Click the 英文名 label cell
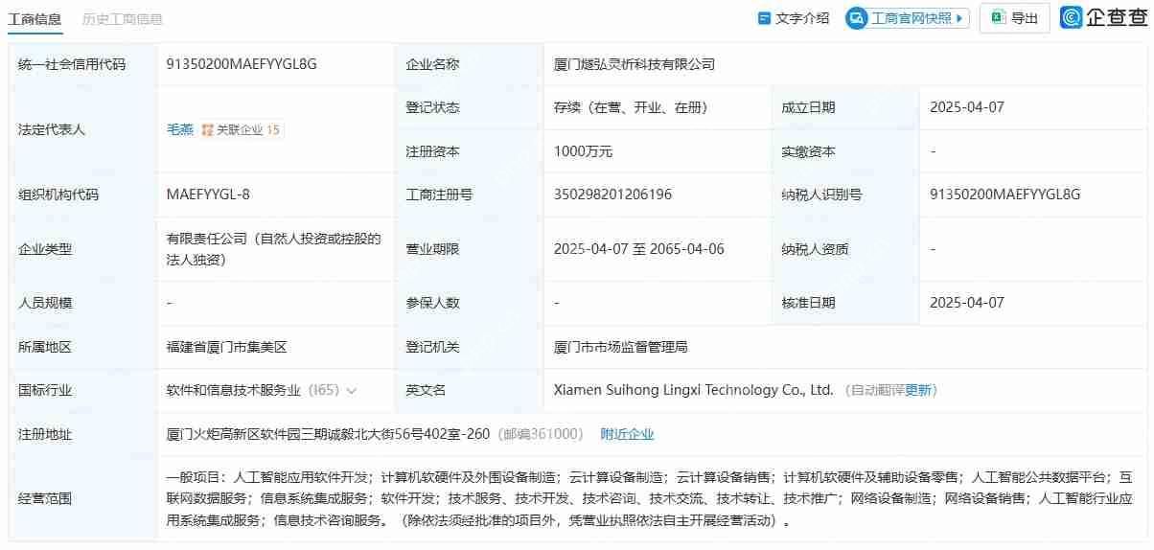The image size is (1154, 550). tap(469, 390)
